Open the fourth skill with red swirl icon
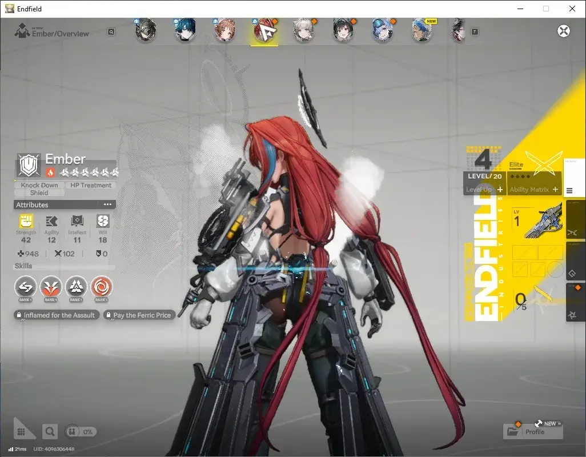Image resolution: width=586 pixels, height=457 pixels. coord(101,287)
